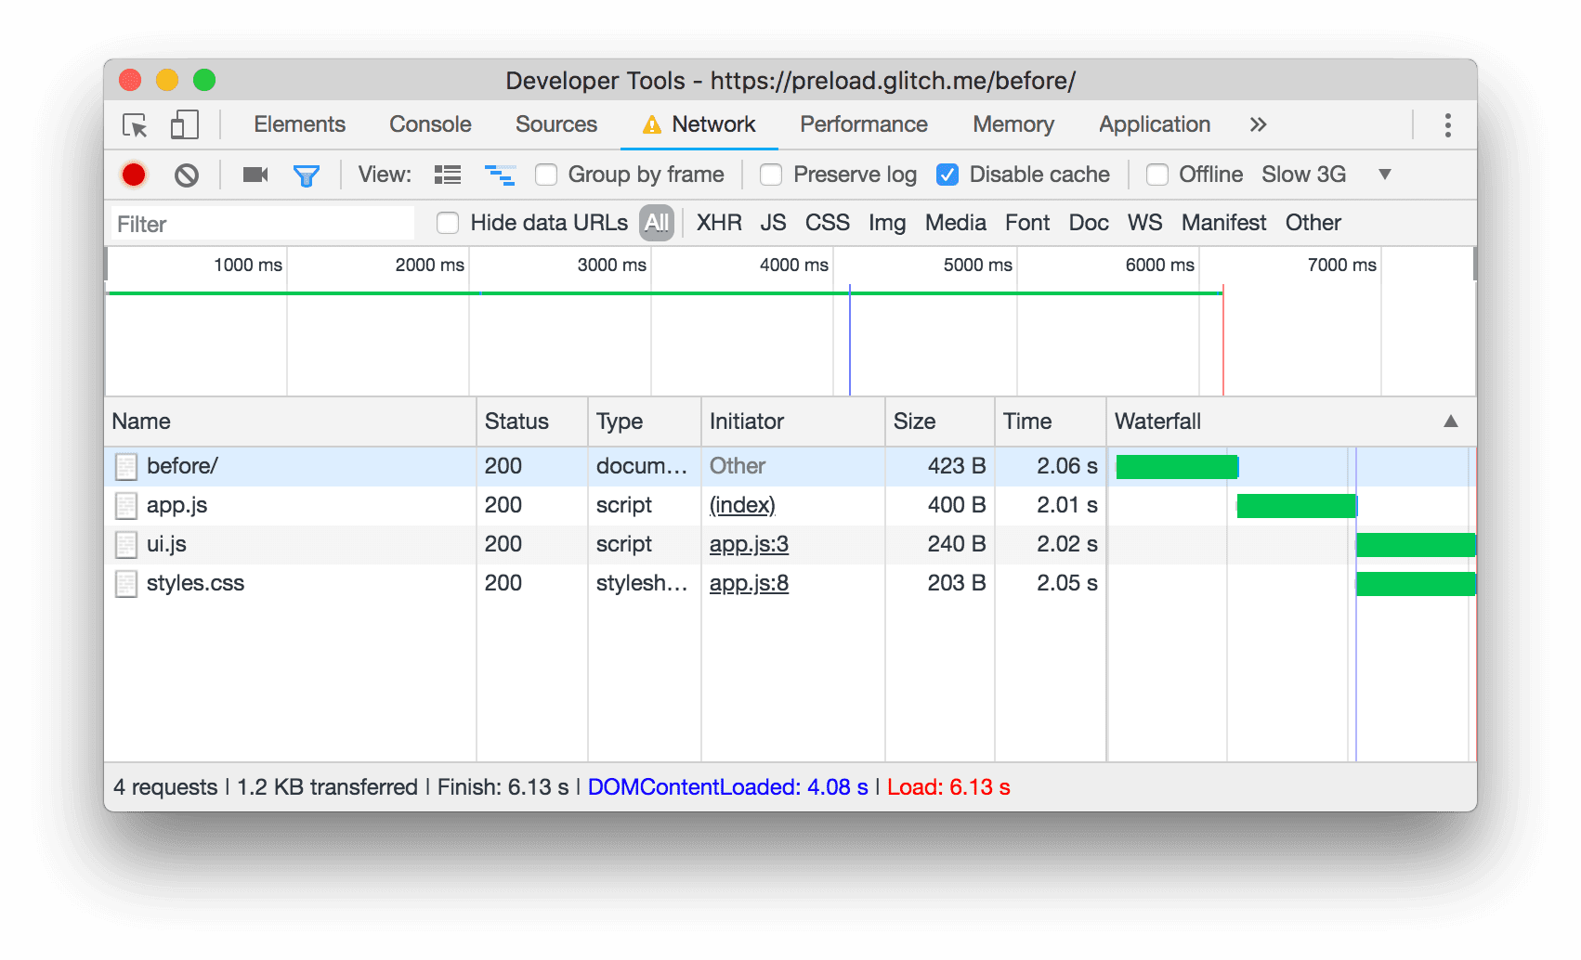Check the Offline checkbox

tap(1157, 175)
